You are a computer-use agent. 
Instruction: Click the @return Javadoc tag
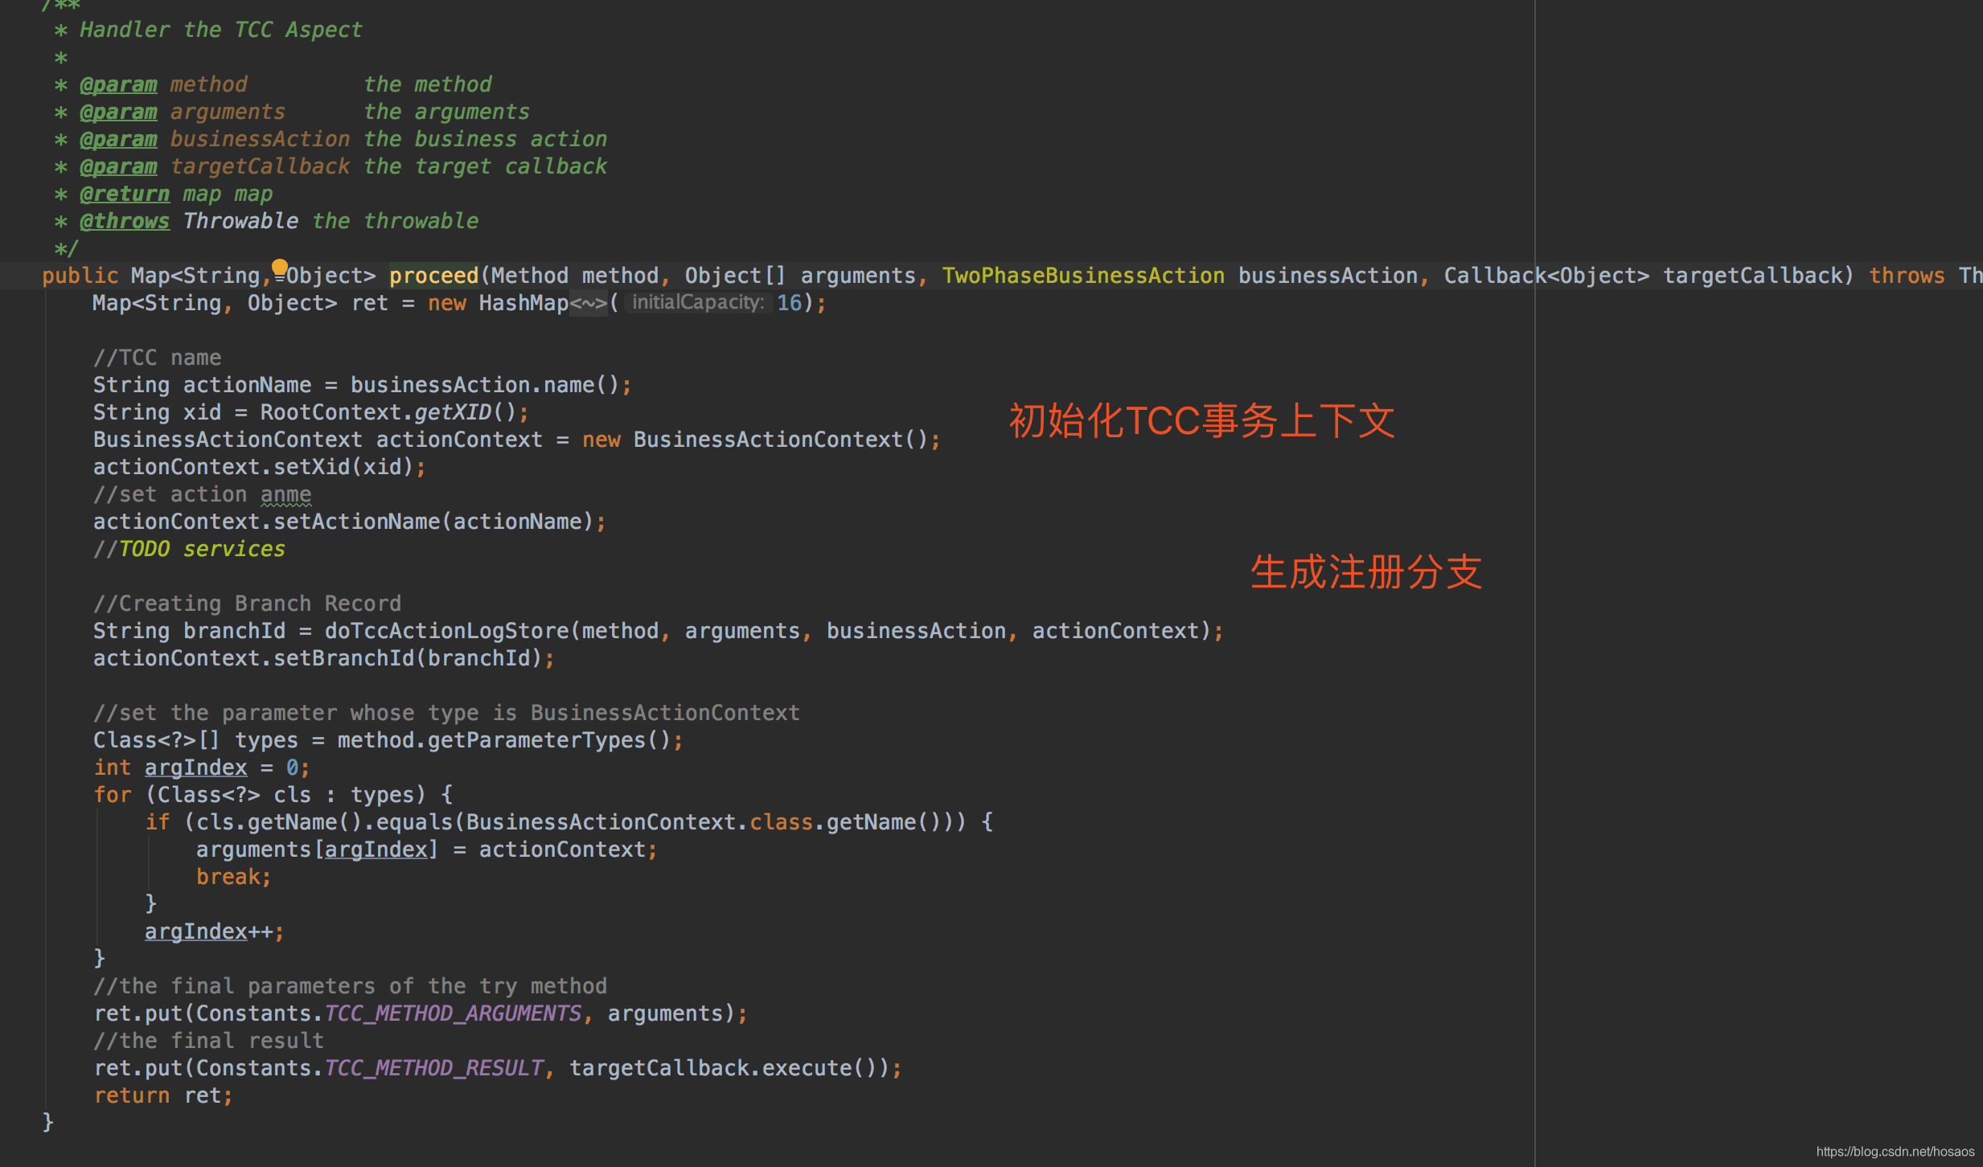tap(125, 194)
